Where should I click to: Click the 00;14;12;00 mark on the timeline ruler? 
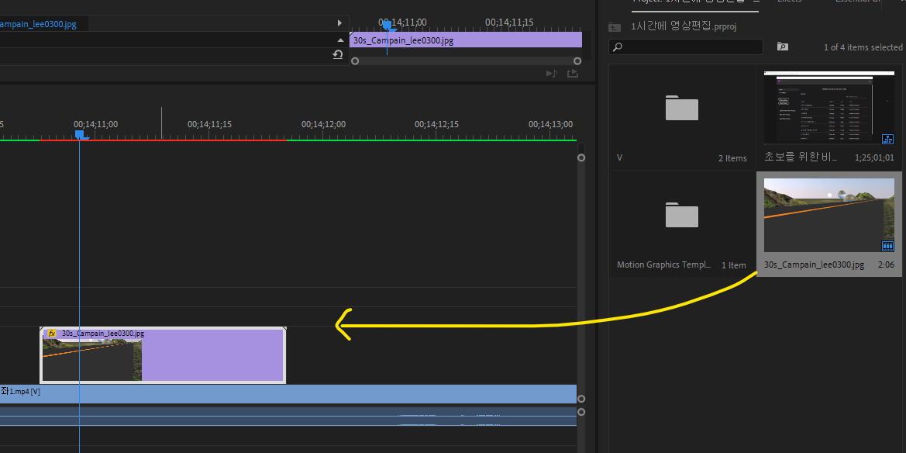point(324,124)
